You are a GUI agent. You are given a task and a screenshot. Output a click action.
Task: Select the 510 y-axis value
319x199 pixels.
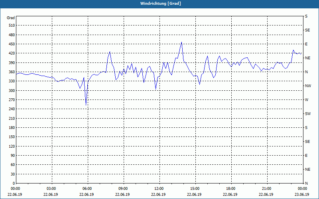[12, 25]
